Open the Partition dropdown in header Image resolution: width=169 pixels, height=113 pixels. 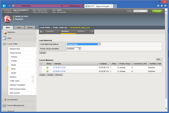142,11
